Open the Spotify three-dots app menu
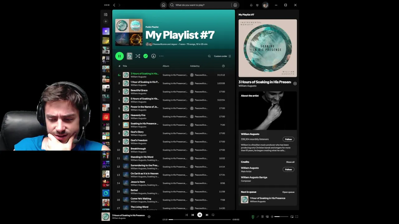 click(107, 5)
